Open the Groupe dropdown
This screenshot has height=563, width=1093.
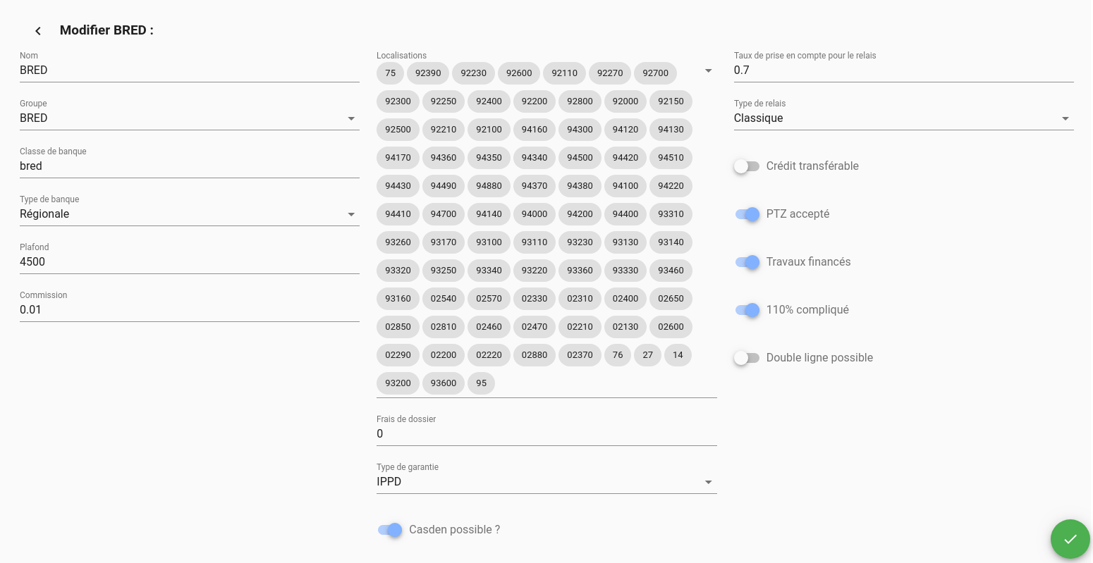click(190, 118)
